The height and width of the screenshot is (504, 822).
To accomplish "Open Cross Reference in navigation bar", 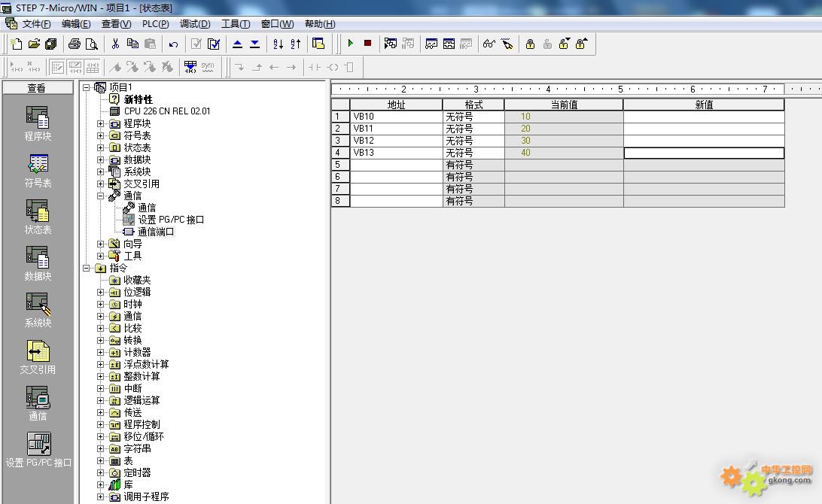I will click(38, 357).
